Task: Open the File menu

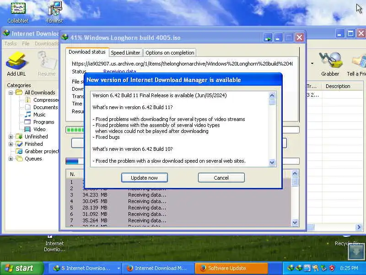Action: coord(26,44)
